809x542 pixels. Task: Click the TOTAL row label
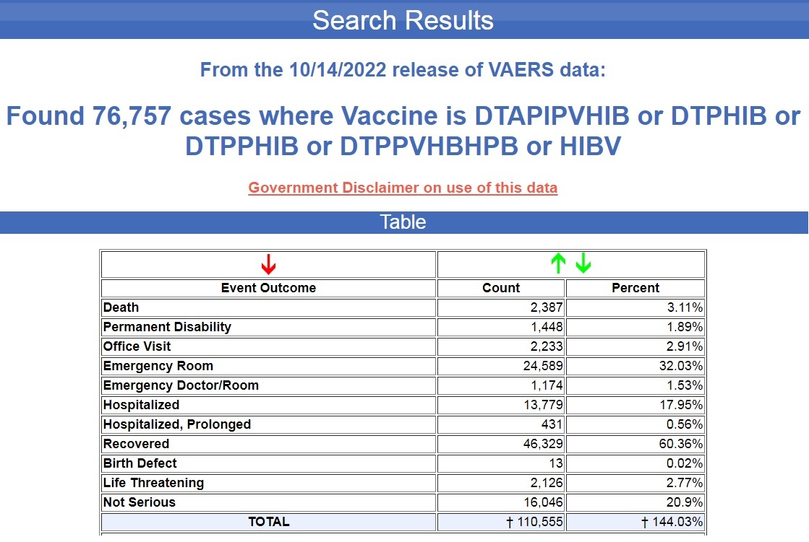point(268,522)
